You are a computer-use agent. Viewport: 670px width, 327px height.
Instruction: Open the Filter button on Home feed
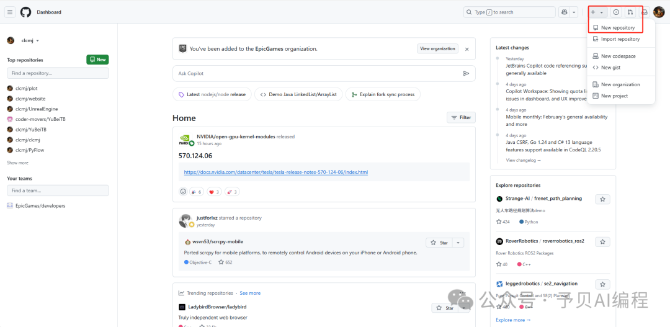click(x=461, y=117)
